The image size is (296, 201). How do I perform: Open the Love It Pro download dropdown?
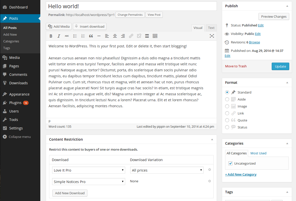[x=89, y=170]
